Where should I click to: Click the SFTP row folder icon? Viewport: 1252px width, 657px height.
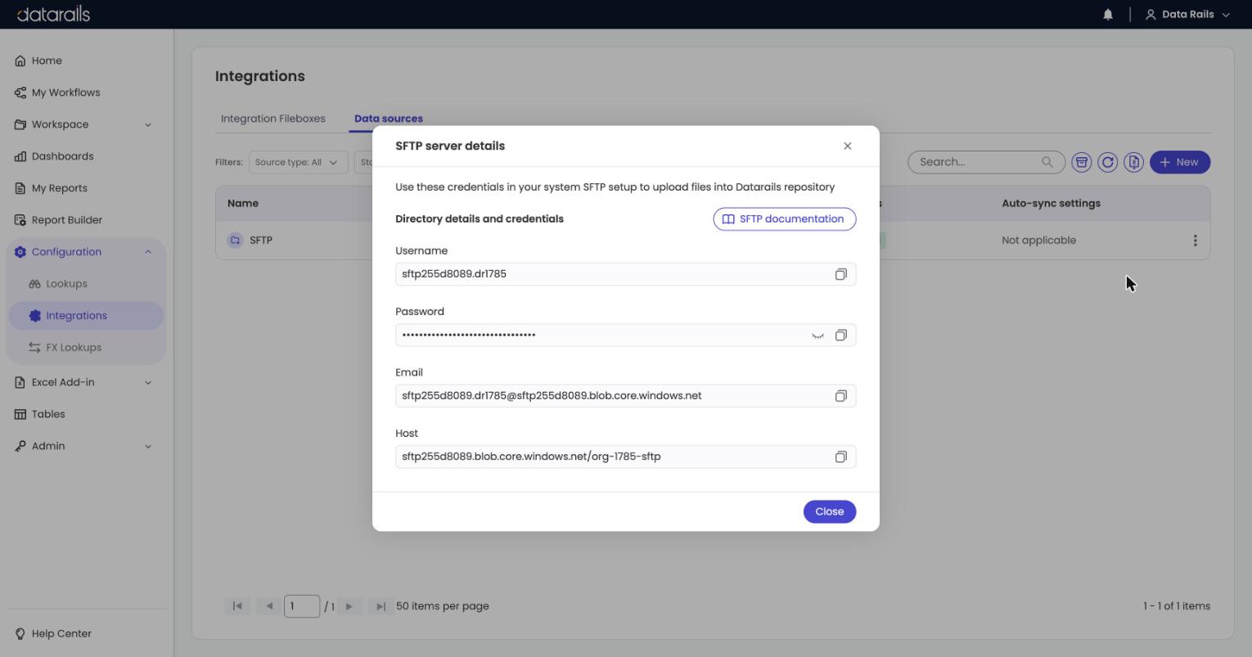[235, 241]
